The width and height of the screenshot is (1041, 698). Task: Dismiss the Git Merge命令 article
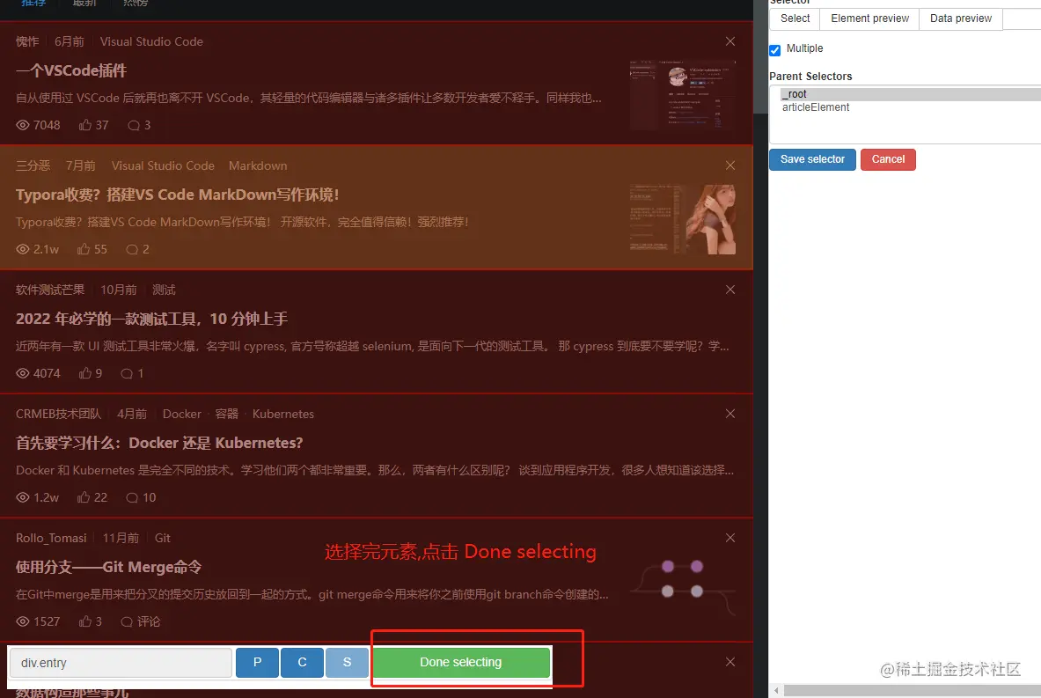point(730,538)
